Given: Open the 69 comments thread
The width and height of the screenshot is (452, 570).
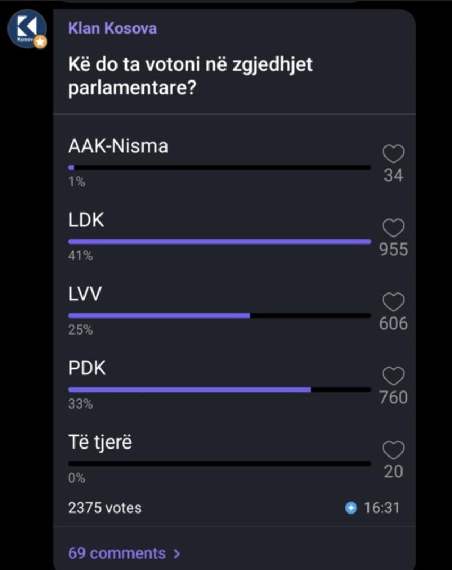Looking at the screenshot, I should tap(117, 553).
